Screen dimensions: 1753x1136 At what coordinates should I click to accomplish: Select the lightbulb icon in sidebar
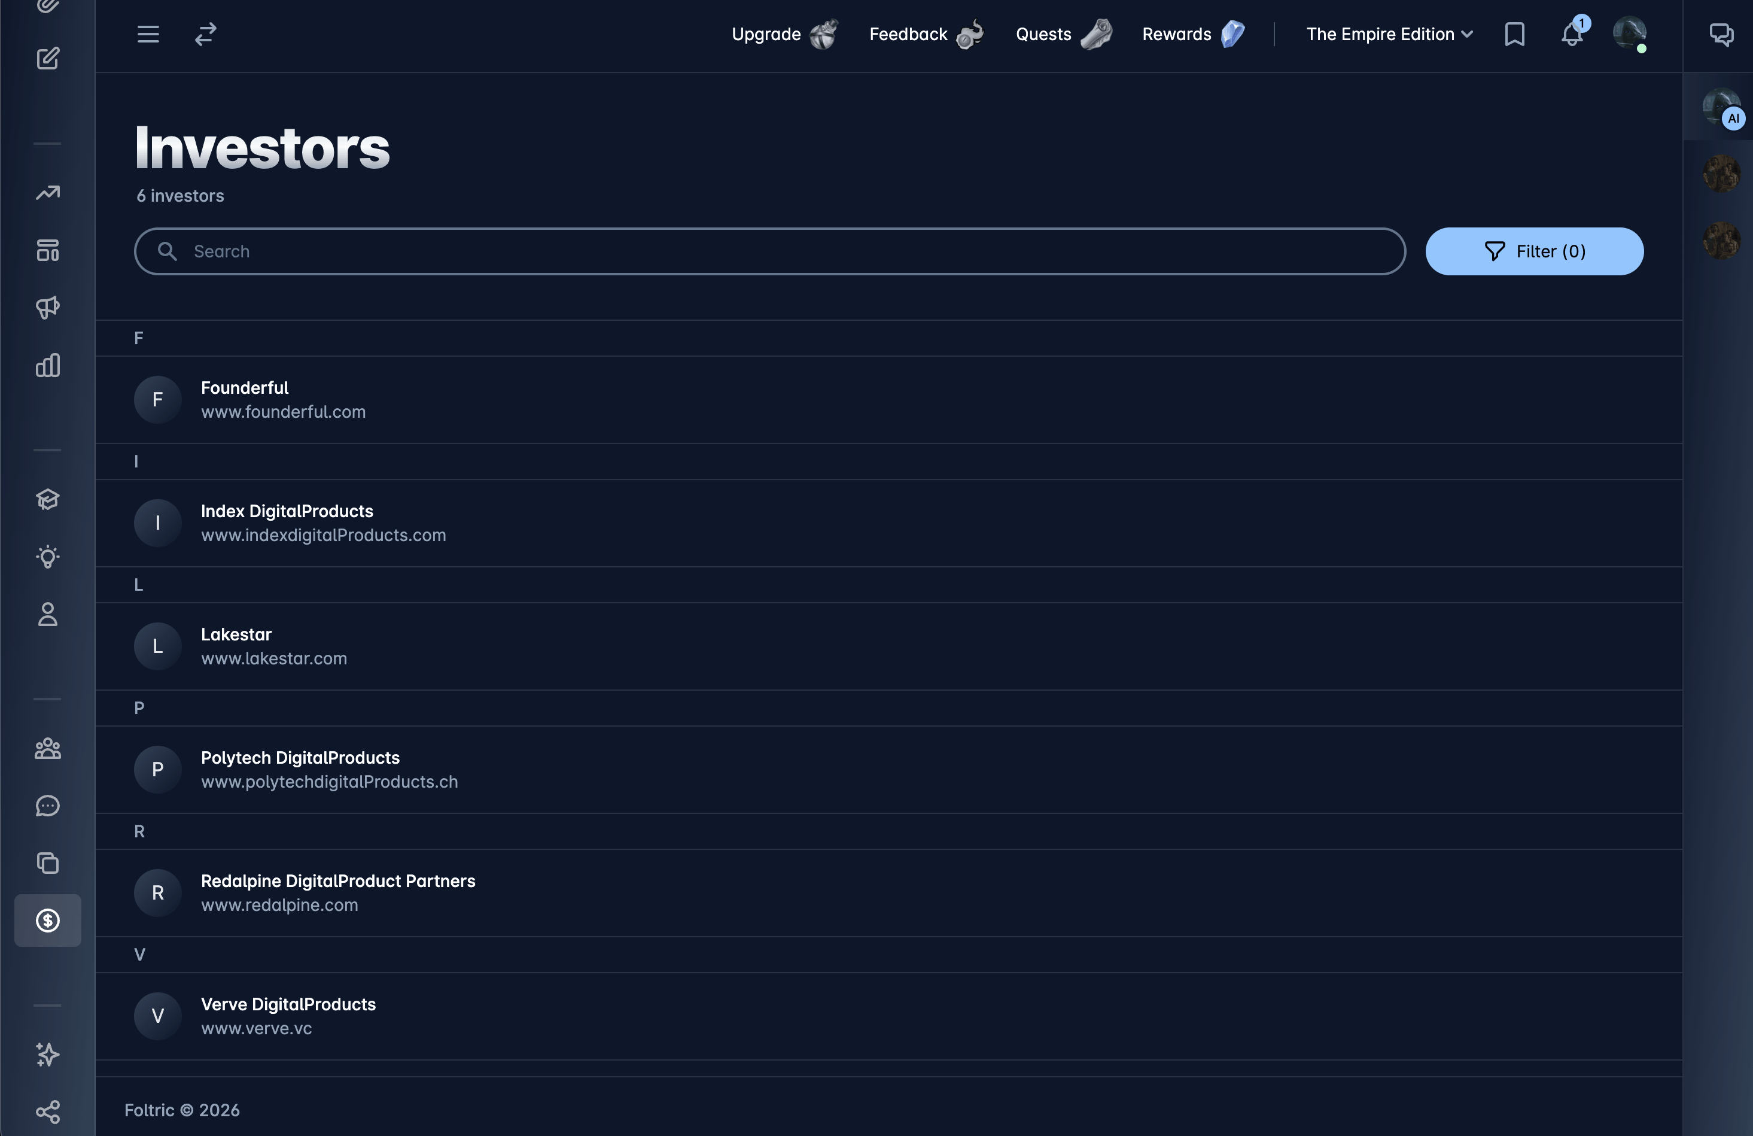coord(48,557)
